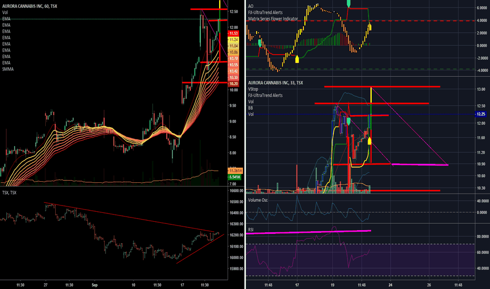
Task: Click the '19' date on right time axis
Action: (332, 285)
